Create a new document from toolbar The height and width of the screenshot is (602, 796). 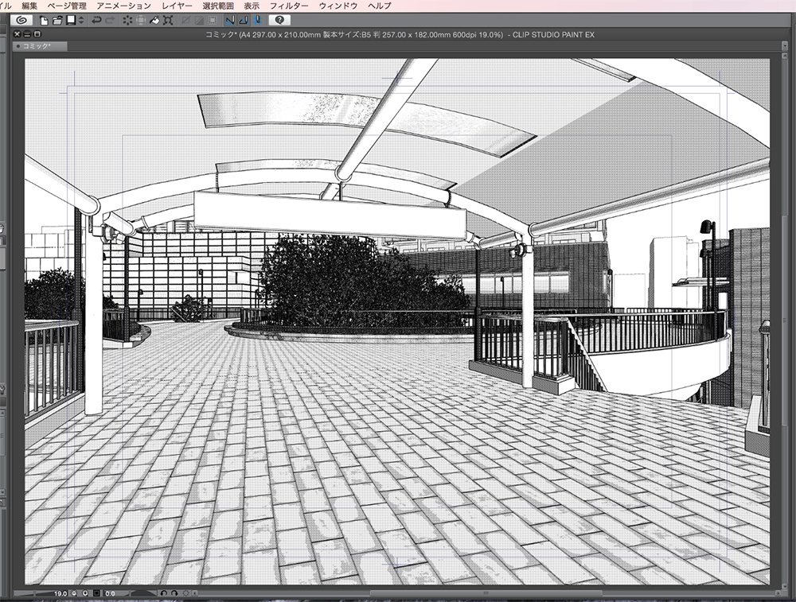pyautogui.click(x=44, y=21)
